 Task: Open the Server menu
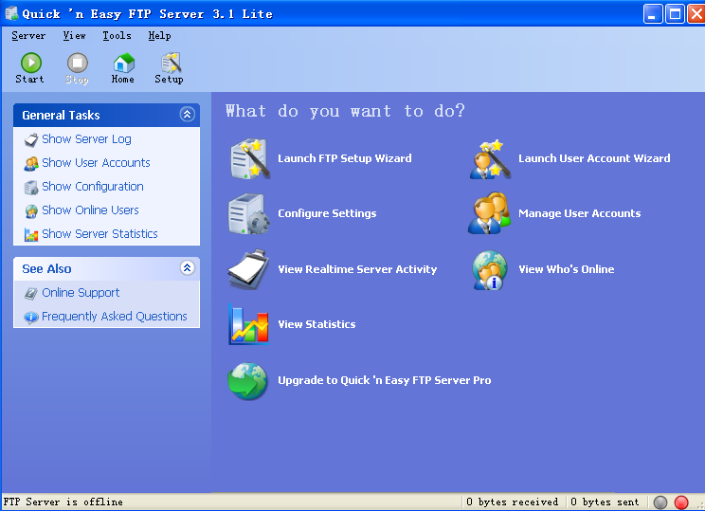pyautogui.click(x=28, y=36)
